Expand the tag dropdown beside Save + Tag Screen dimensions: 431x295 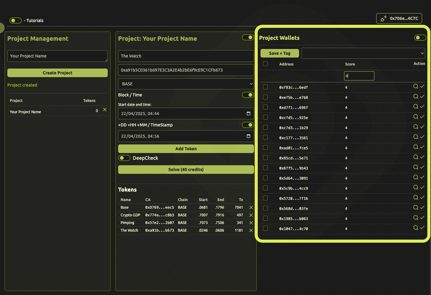click(x=363, y=53)
